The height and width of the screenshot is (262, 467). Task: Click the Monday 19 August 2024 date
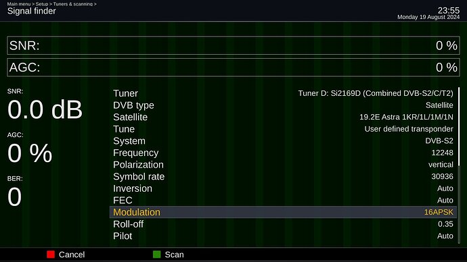[x=428, y=18]
